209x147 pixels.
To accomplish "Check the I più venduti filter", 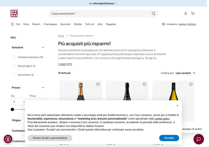I will coord(14,75).
